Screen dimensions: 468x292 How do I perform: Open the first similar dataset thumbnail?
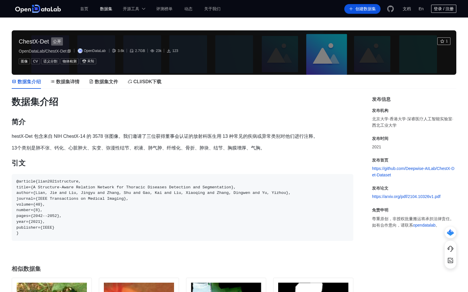[52, 287]
